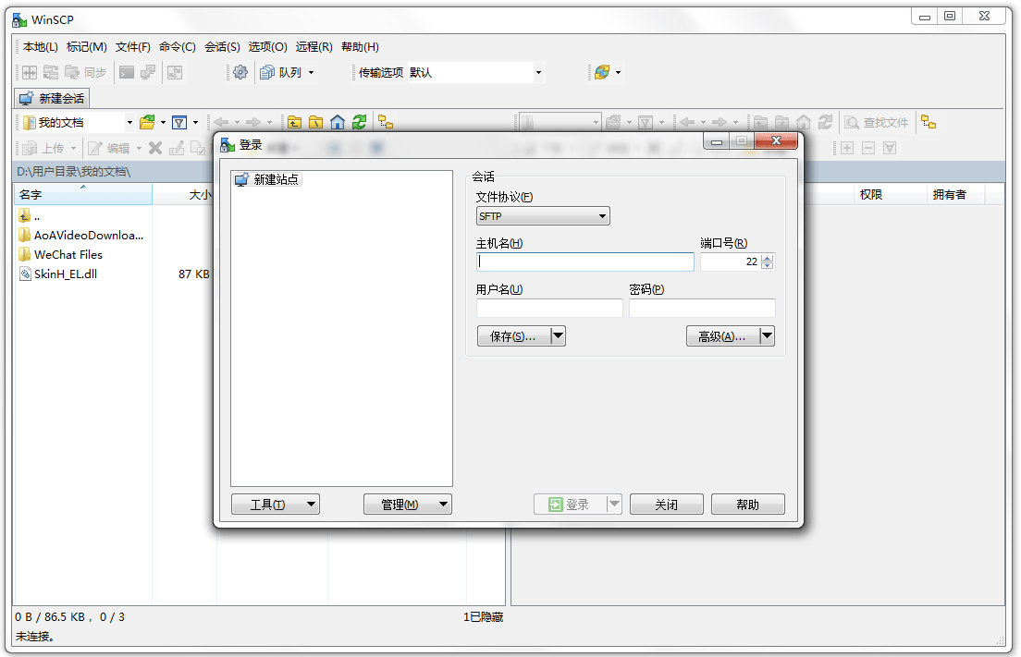
Task: Open the 高级 button's dropdown arrow
Action: coord(766,335)
